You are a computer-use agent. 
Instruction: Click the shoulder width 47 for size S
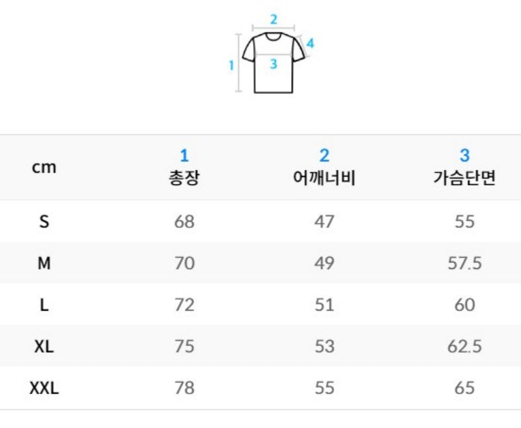[324, 221]
